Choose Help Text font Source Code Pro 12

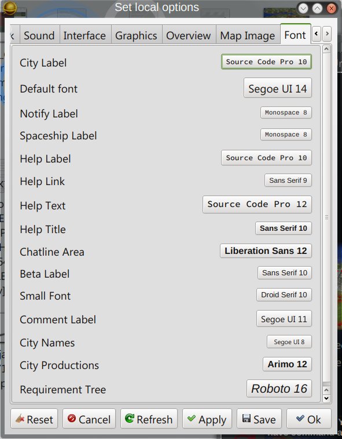(x=257, y=204)
